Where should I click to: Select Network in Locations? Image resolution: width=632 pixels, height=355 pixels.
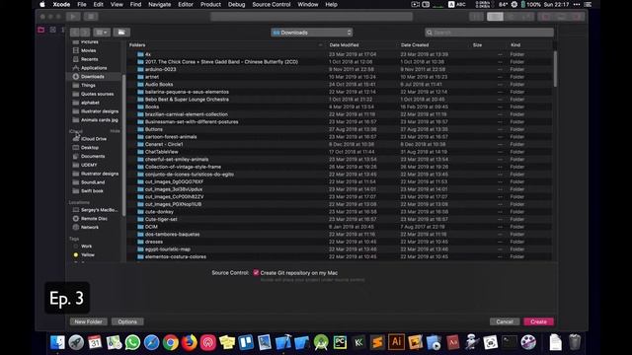90,227
